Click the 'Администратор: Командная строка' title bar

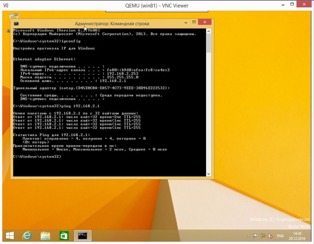point(112,24)
